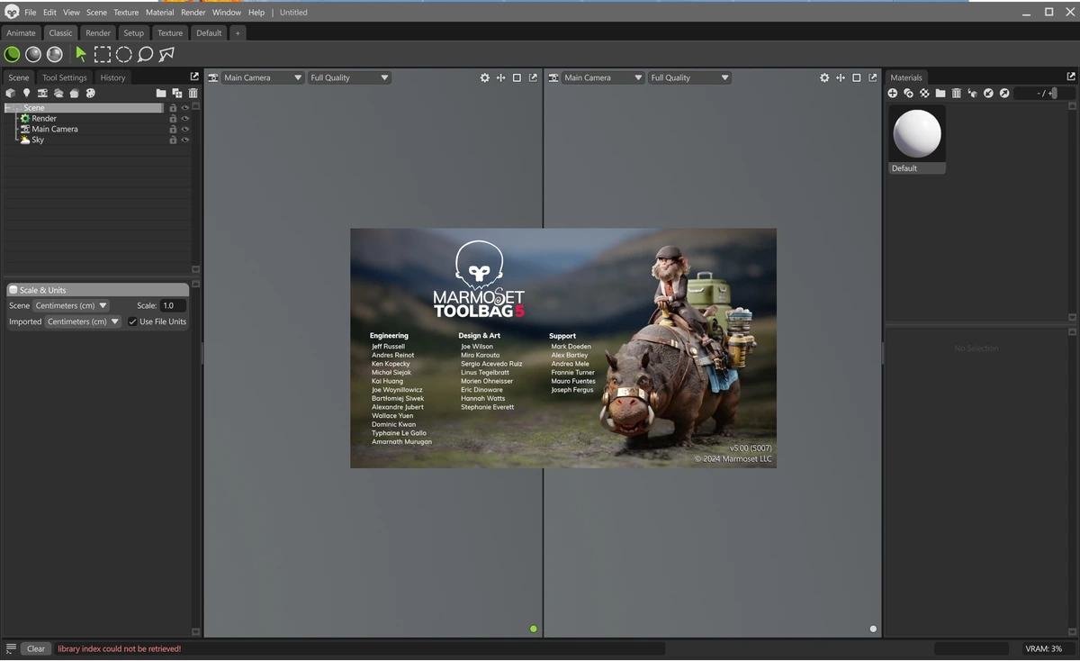Add a camera from Scene toolbar
Viewport: 1080px width, 661px height.
pyautogui.click(x=42, y=93)
